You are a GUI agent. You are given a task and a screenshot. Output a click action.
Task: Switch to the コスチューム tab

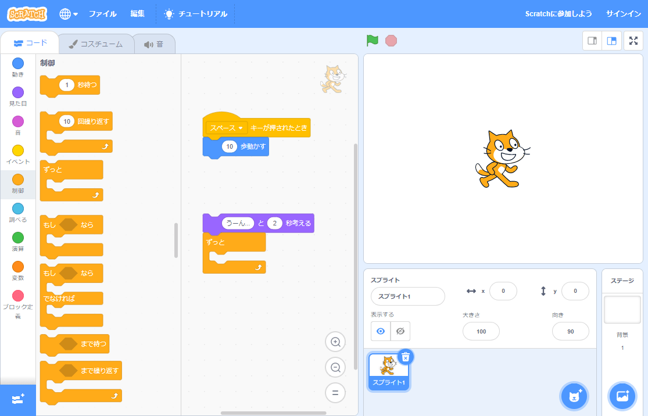96,44
